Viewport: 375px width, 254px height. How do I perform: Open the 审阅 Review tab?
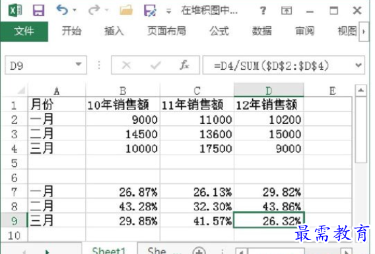coord(305,31)
